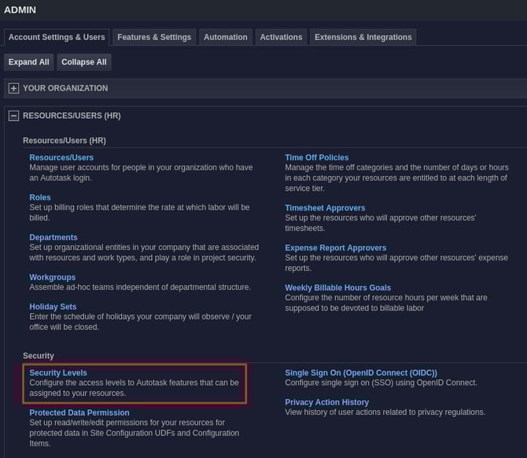Image resolution: width=527 pixels, height=458 pixels.
Task: Click the Timesheet Approvers link
Action: click(325, 208)
